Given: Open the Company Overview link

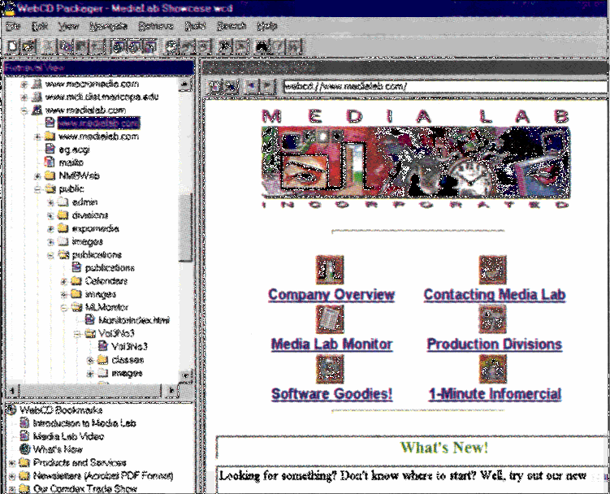Looking at the screenshot, I should 331,294.
